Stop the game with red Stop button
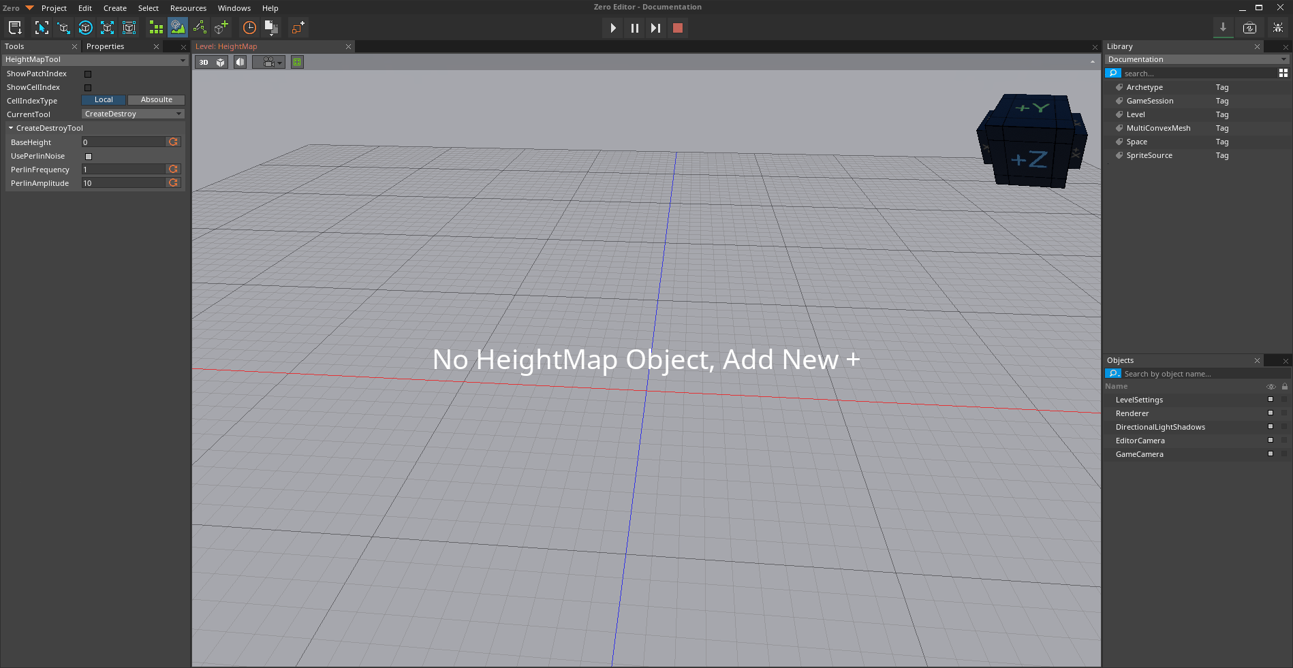This screenshot has width=1293, height=668. [677, 28]
